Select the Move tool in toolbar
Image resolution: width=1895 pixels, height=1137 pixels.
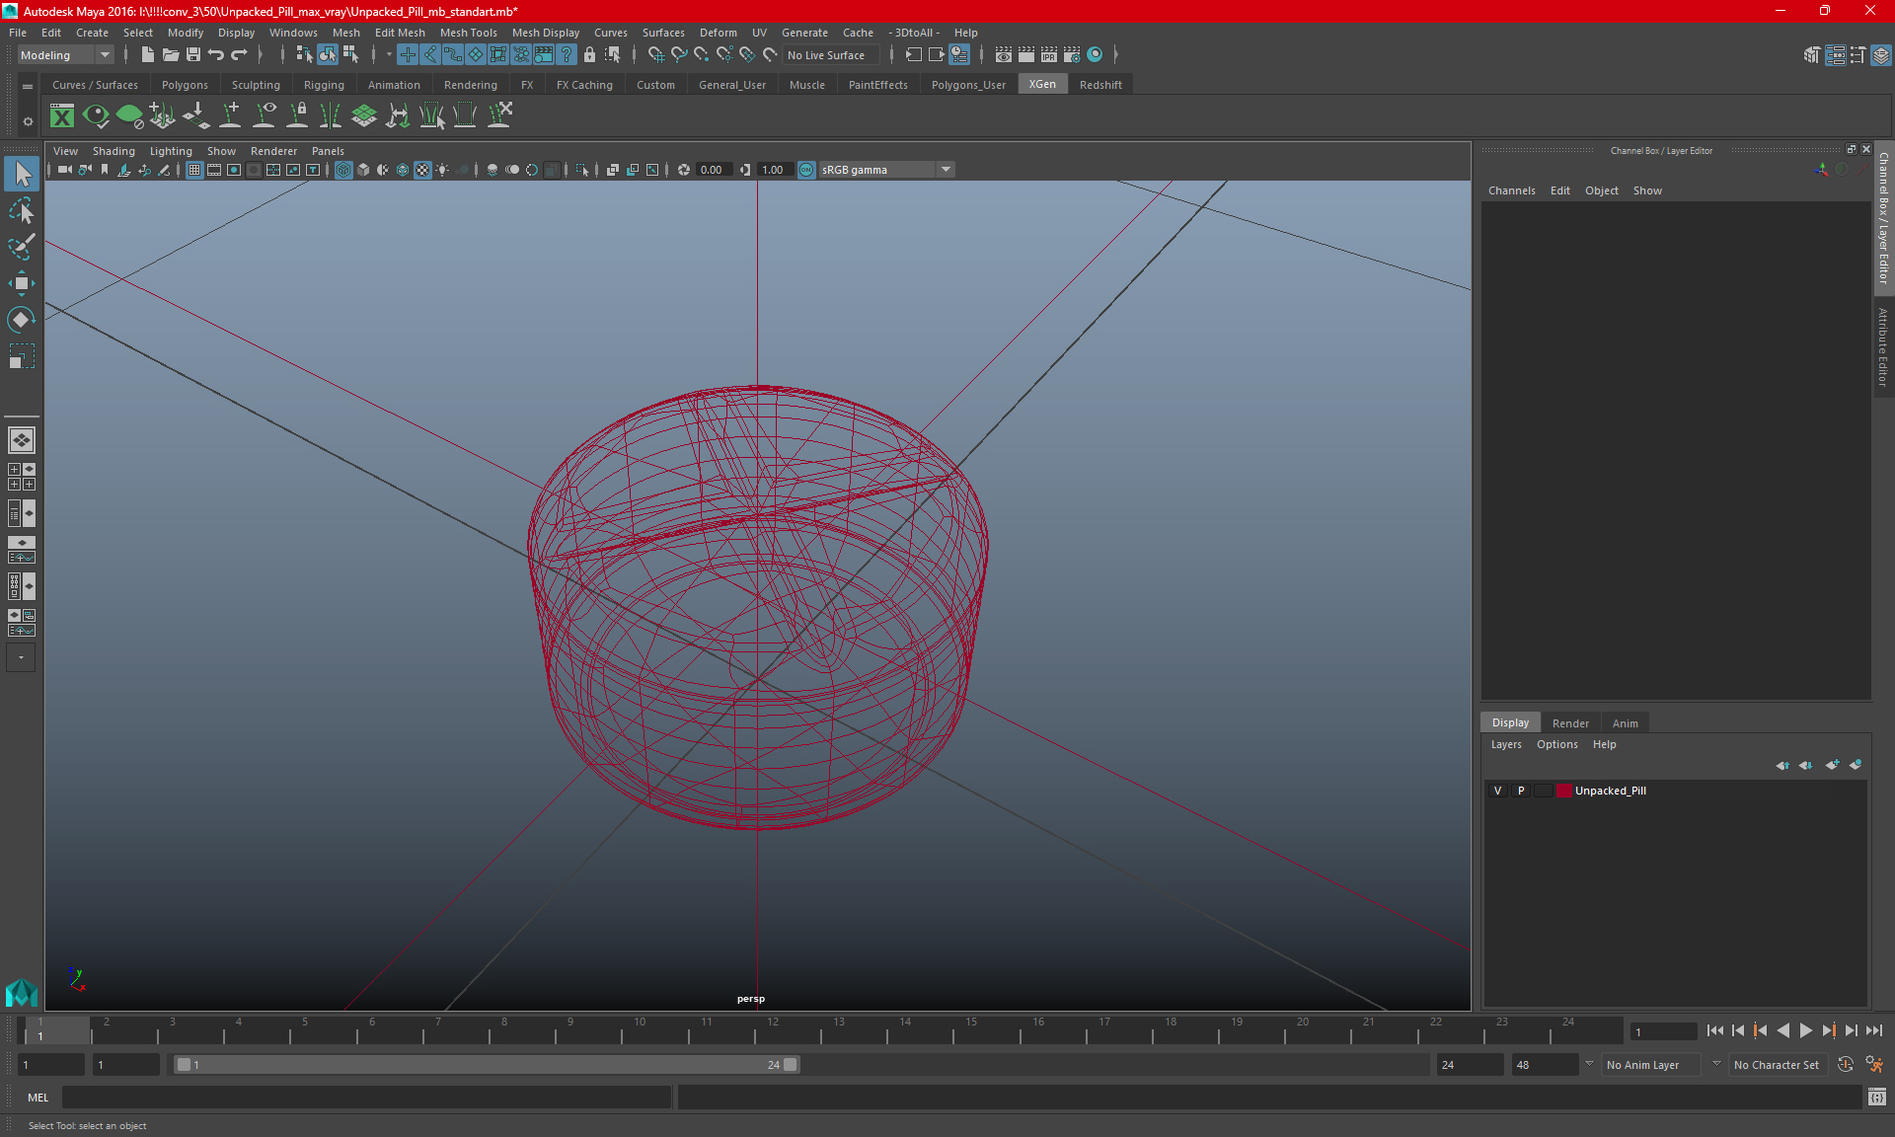[x=21, y=283]
